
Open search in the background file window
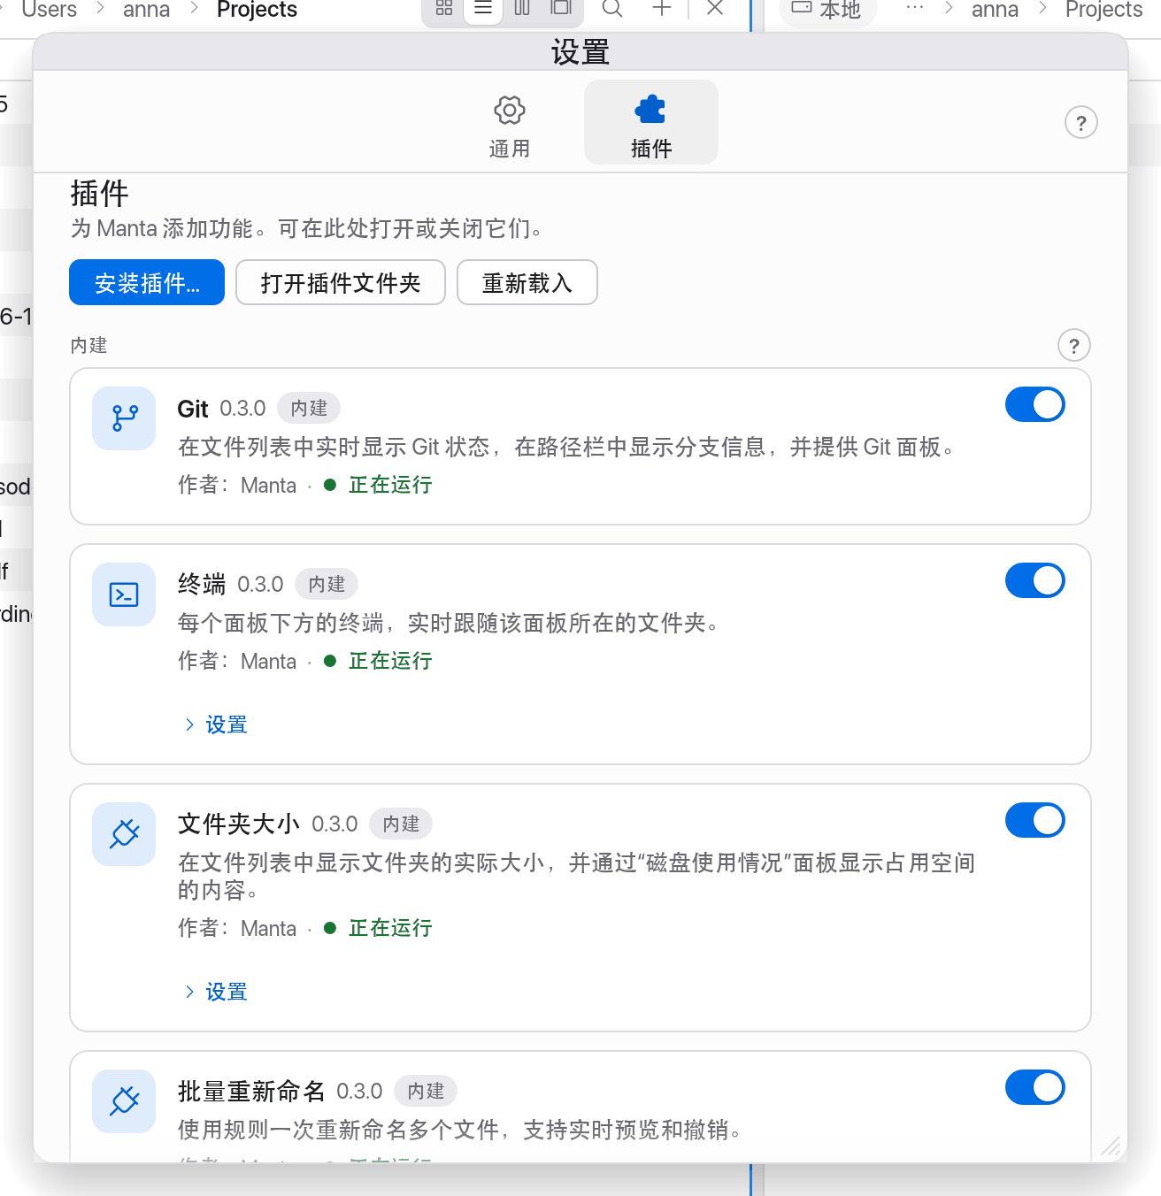click(x=612, y=9)
